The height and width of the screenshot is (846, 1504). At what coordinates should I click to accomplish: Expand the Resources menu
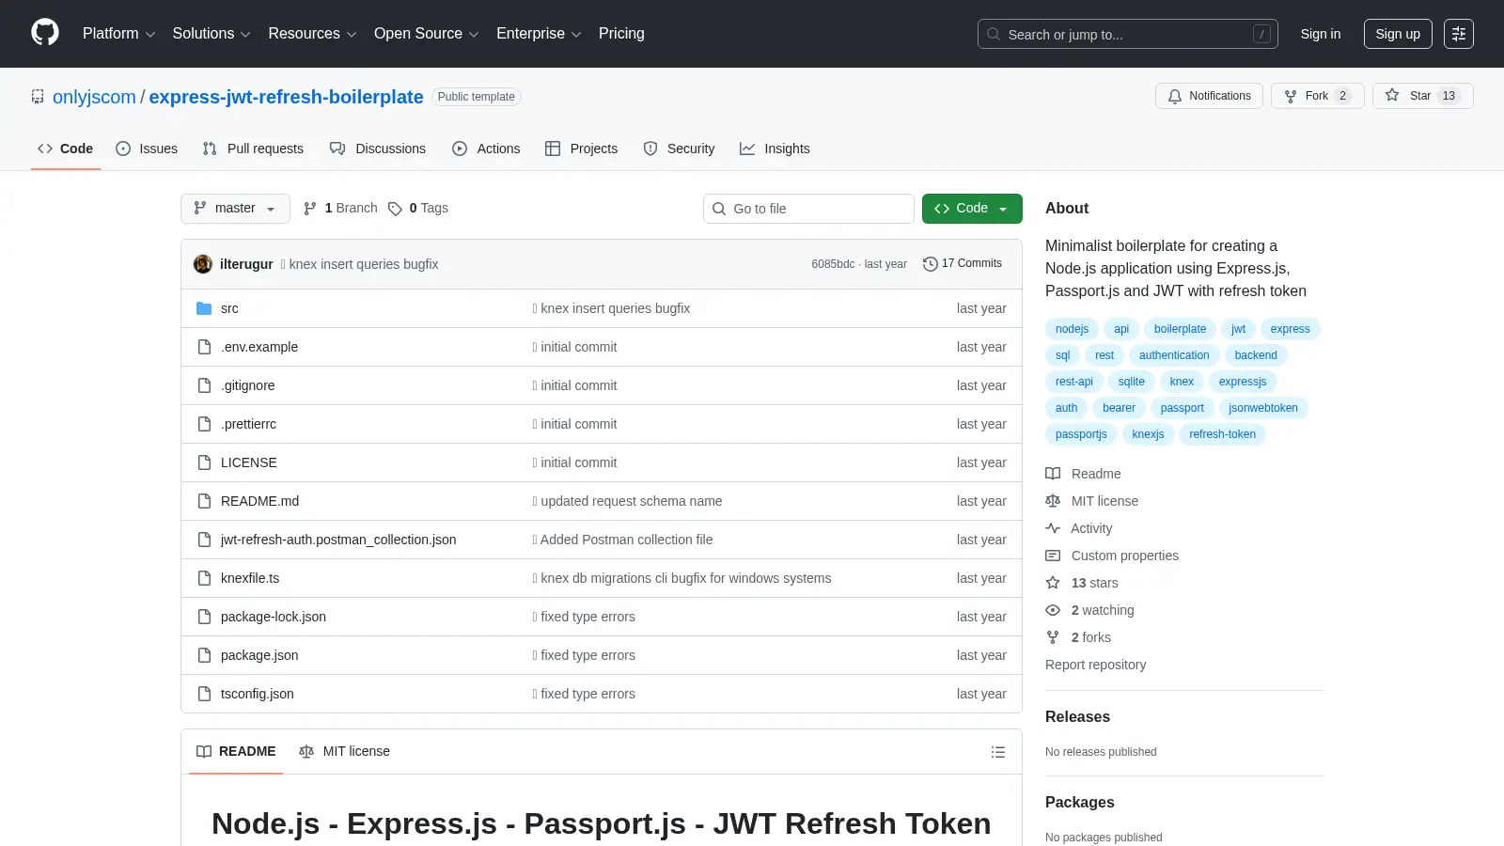click(x=312, y=34)
